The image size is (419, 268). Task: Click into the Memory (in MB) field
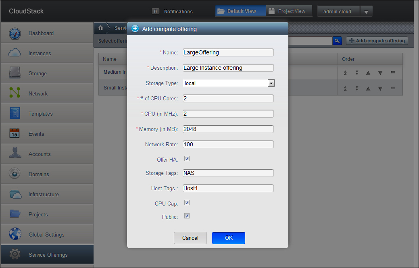pyautogui.click(x=228, y=129)
